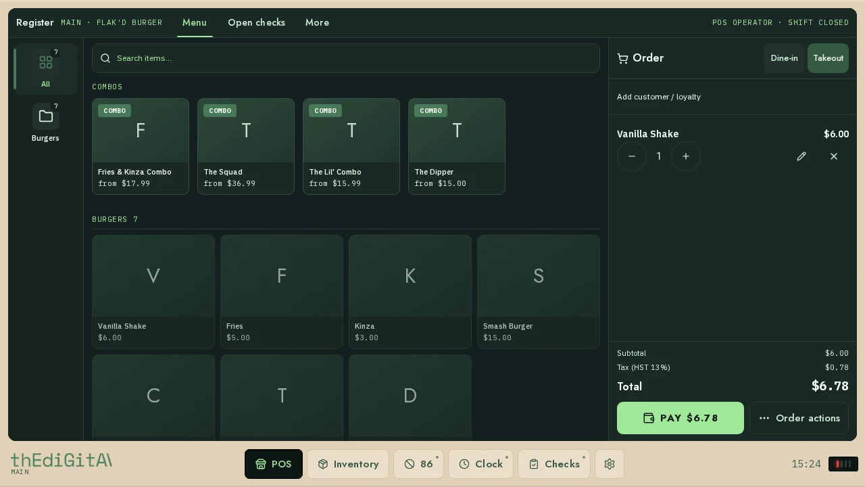The image size is (865, 487).
Task: Open settings gear in bottom bar
Action: click(x=610, y=464)
